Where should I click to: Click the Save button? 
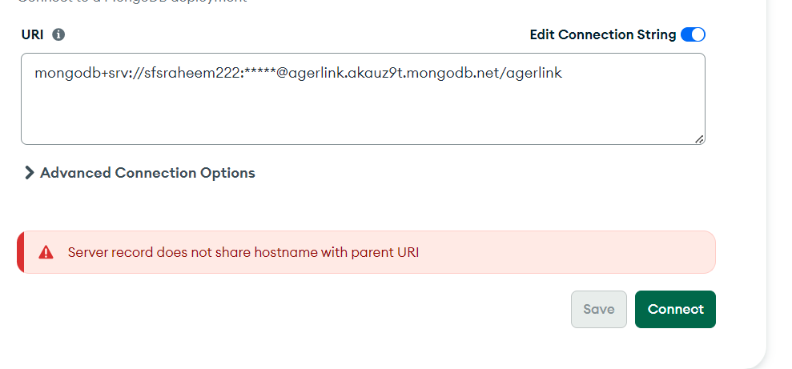click(x=599, y=309)
